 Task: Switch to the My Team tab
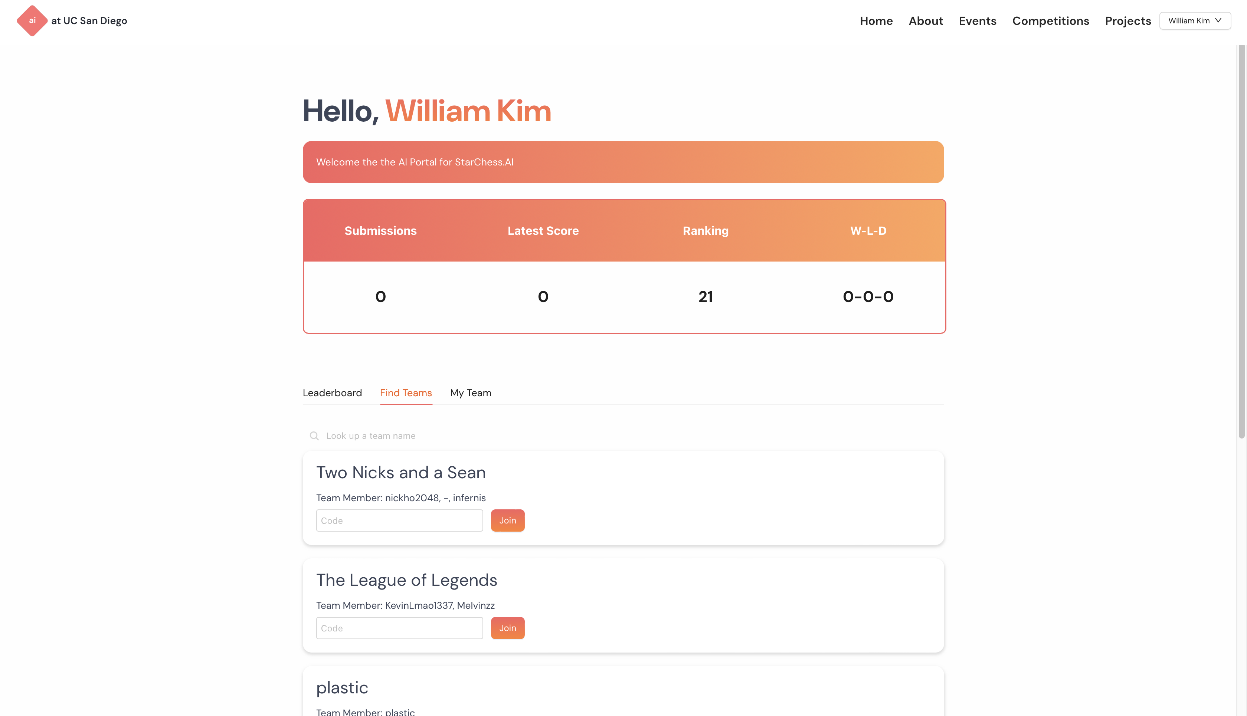[x=470, y=393]
